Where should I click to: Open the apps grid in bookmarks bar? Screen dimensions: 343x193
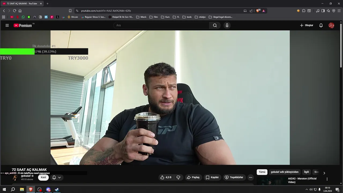(x=3, y=17)
